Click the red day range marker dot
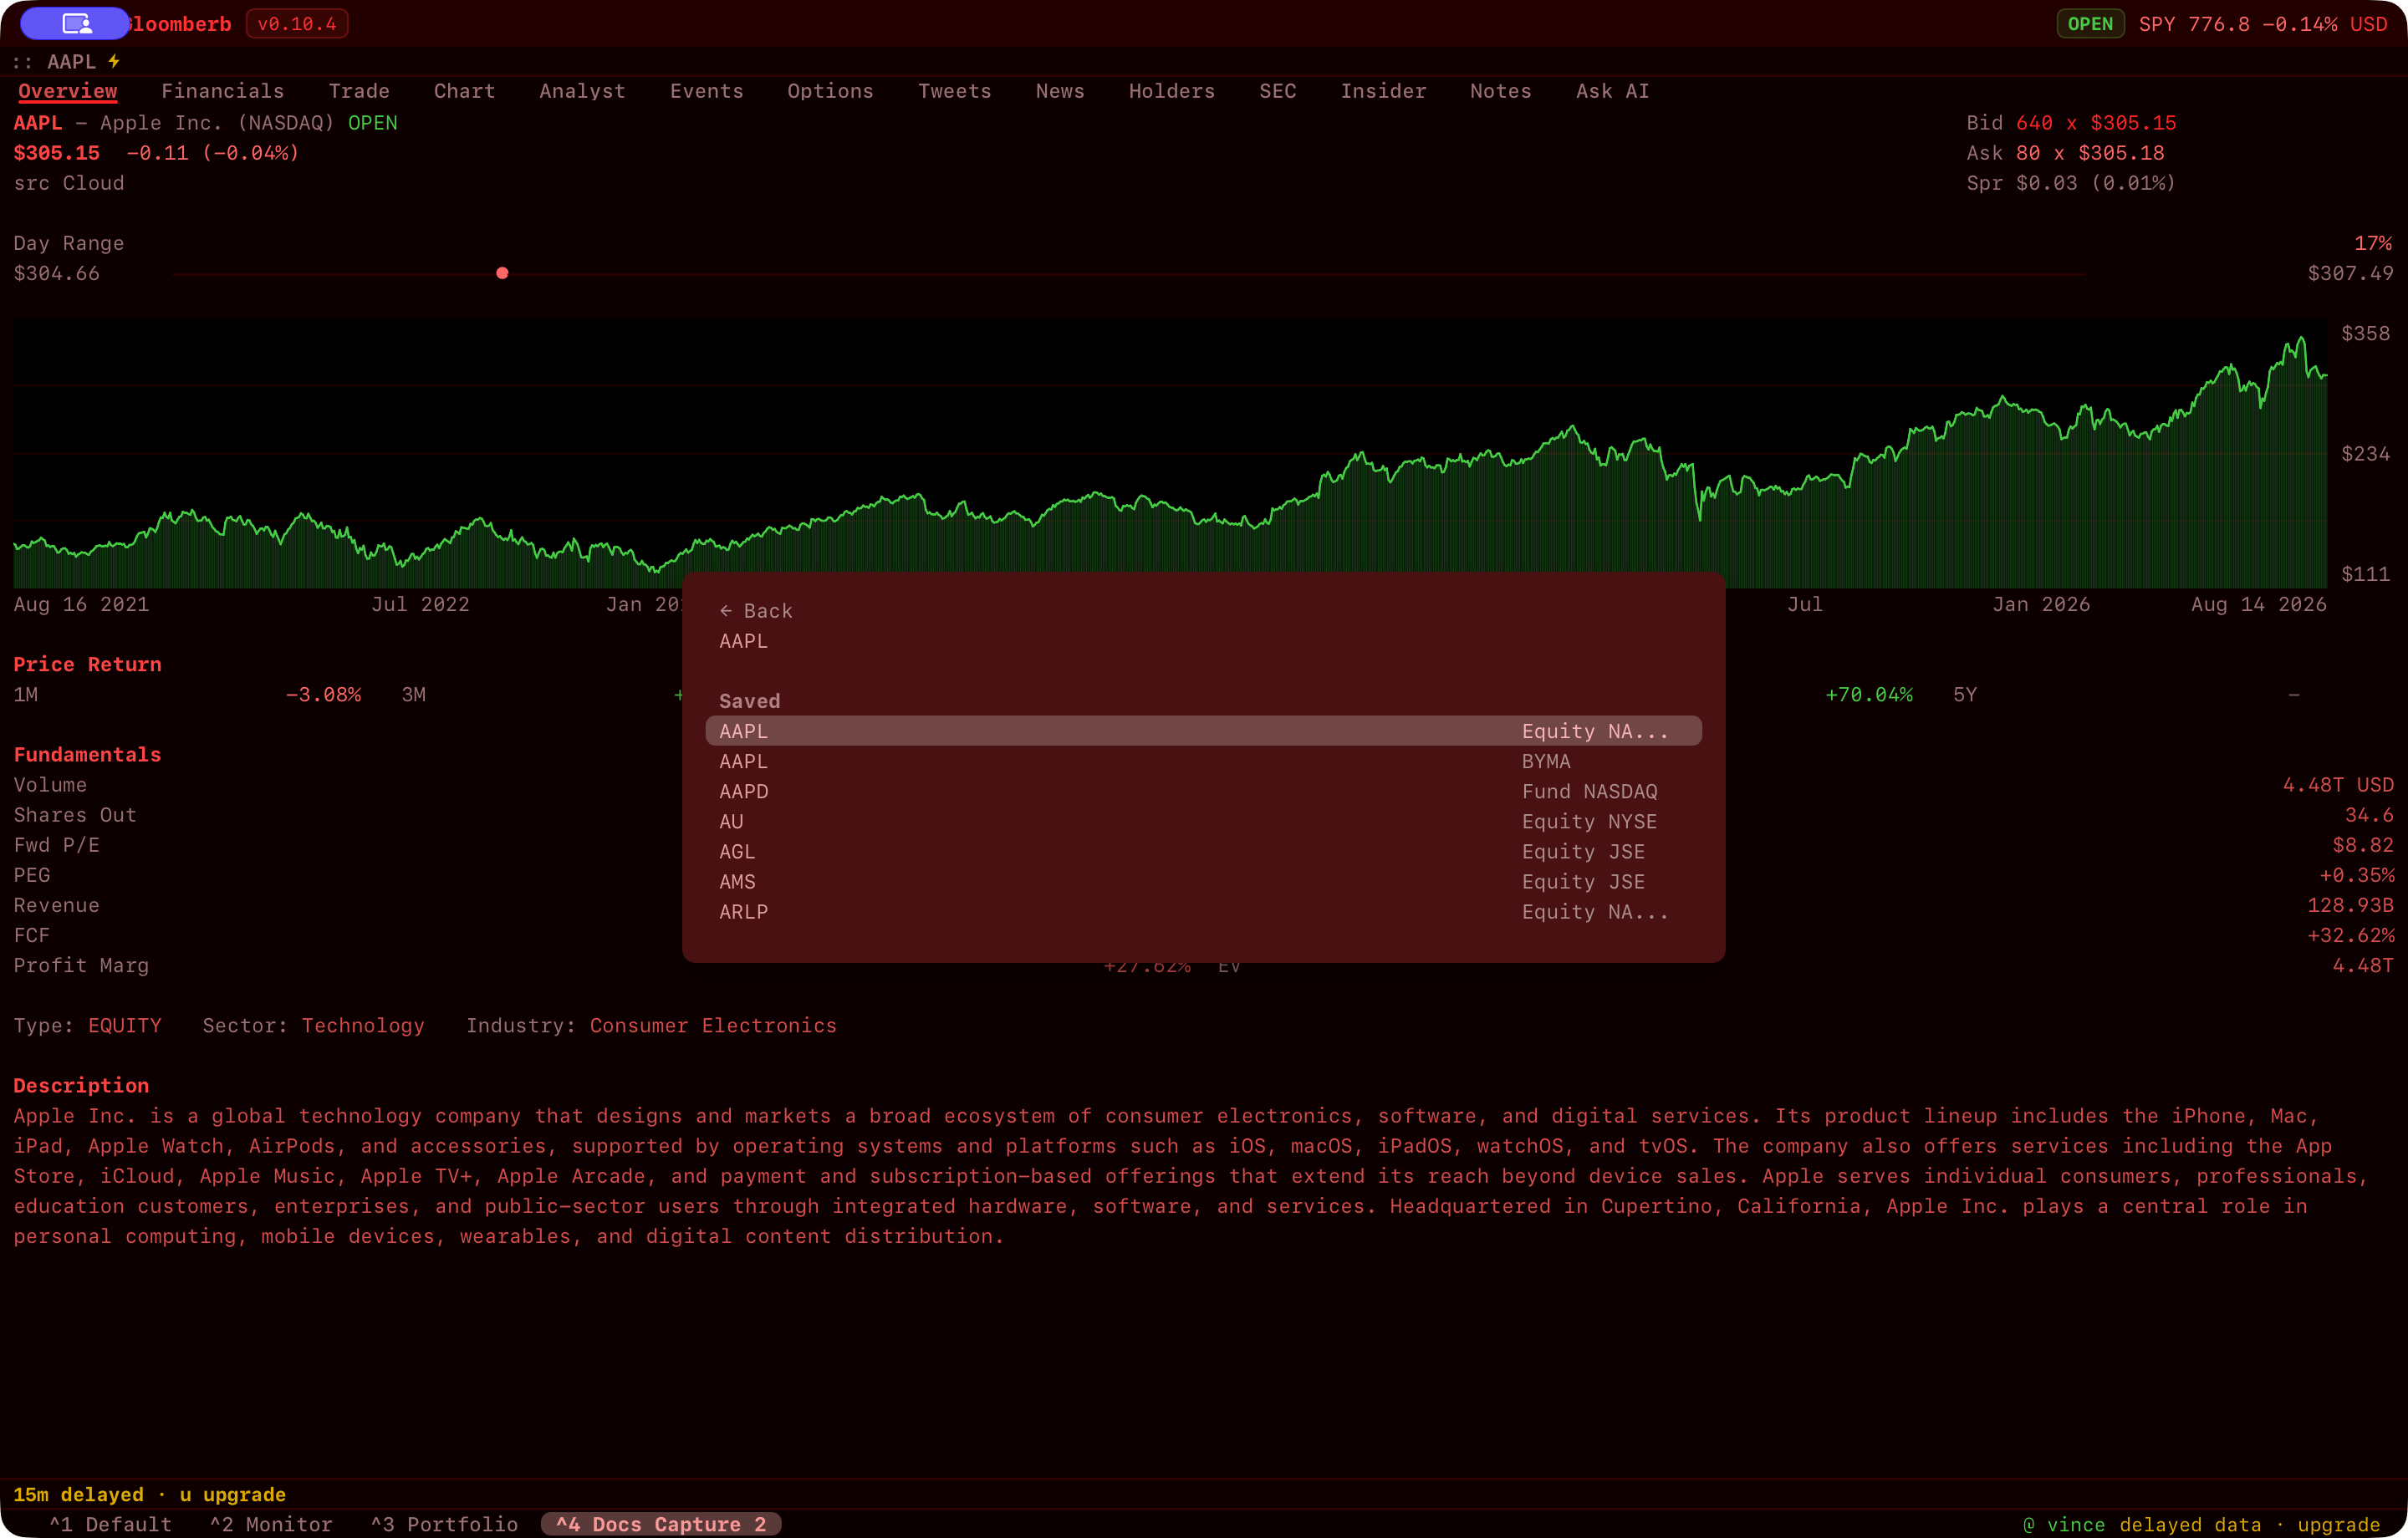Viewport: 2408px width, 1538px height. [x=502, y=273]
